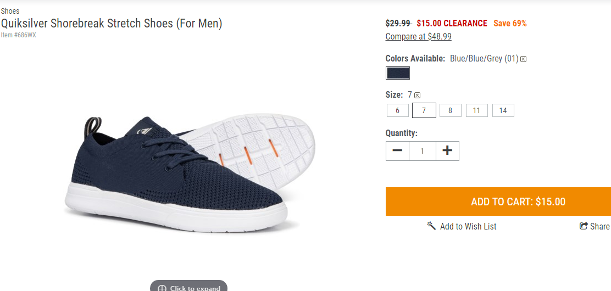Click the expand magnifier icon

click(162, 288)
